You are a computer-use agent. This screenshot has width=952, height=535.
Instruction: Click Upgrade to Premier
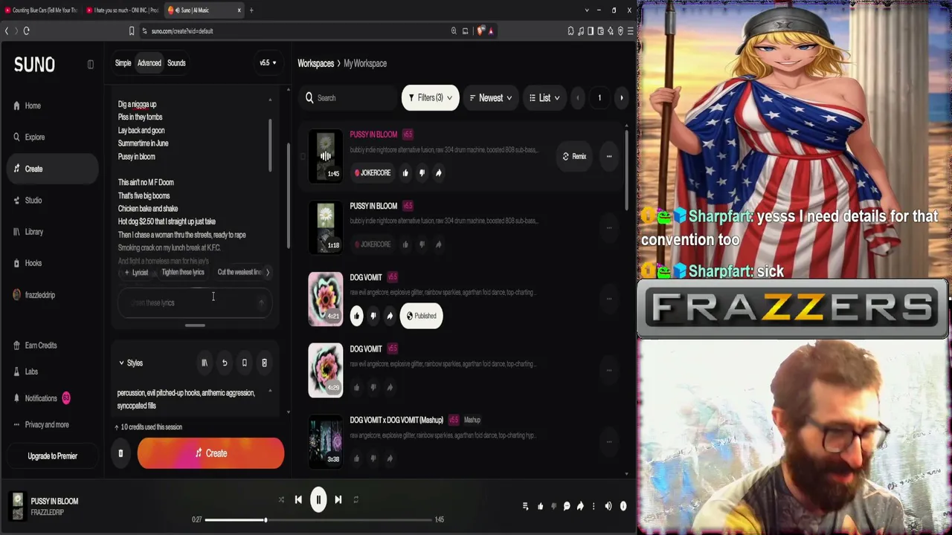tap(52, 456)
